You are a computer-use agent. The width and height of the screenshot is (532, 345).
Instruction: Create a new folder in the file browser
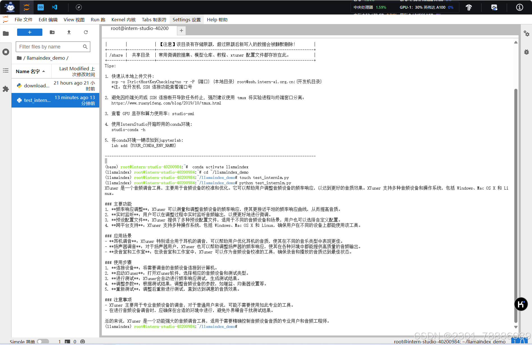pyautogui.click(x=52, y=32)
